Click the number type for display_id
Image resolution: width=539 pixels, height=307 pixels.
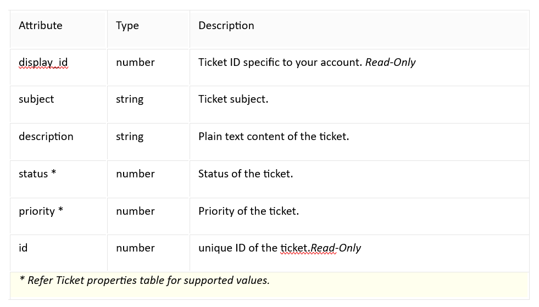[136, 63]
